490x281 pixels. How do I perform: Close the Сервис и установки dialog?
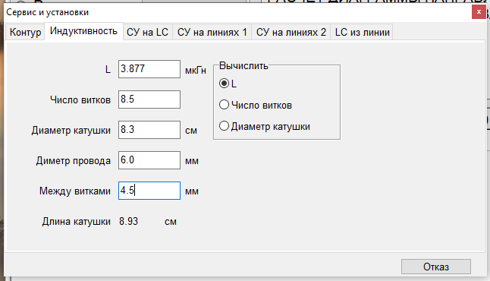(x=479, y=12)
